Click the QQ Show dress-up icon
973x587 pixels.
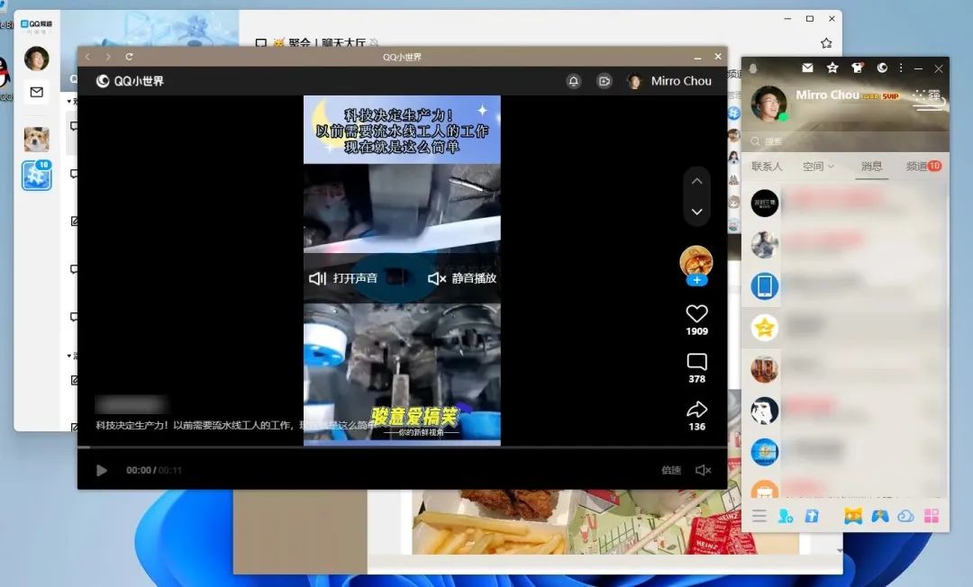tap(857, 68)
